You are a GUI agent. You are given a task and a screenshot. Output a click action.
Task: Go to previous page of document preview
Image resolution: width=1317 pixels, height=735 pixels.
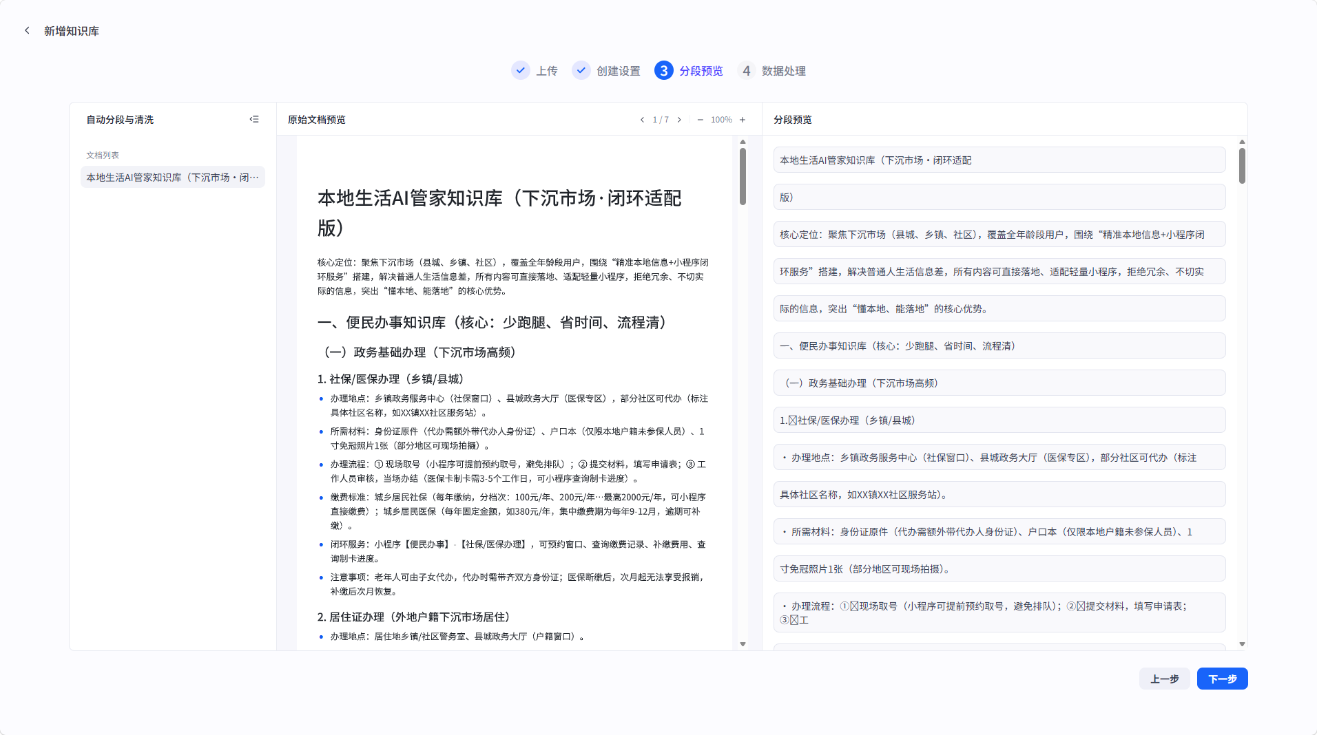(x=642, y=120)
